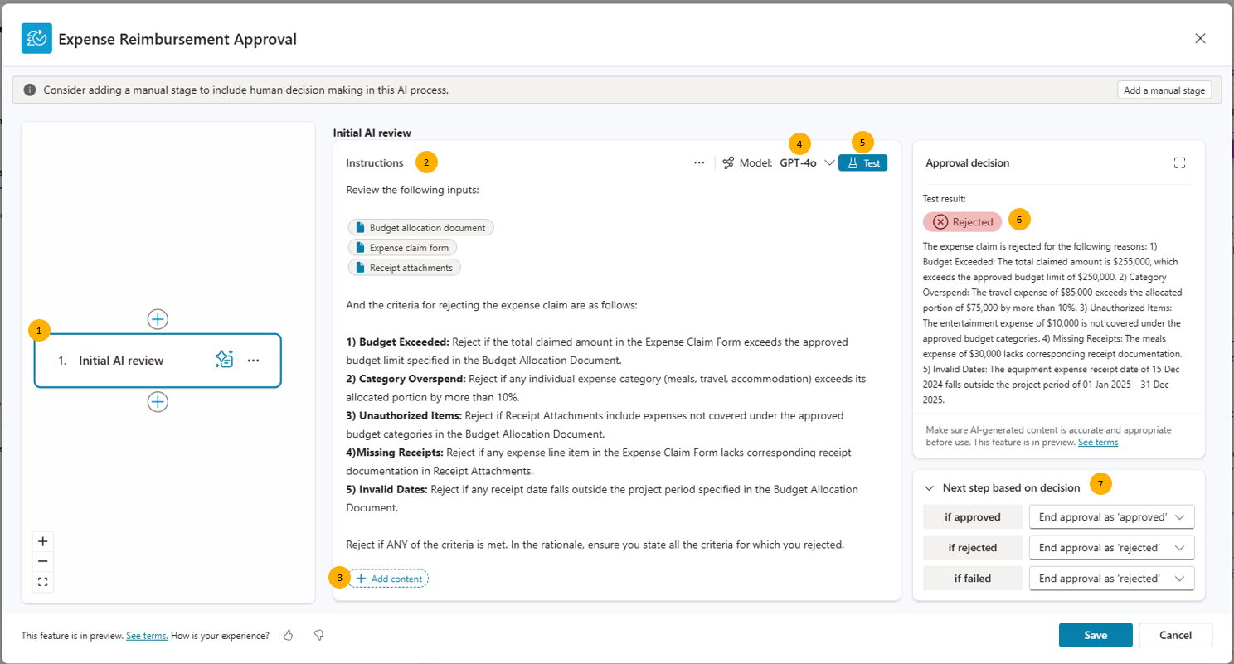This screenshot has width=1234, height=664.
Task: Zoom in on the process canvas
Action: pos(42,540)
